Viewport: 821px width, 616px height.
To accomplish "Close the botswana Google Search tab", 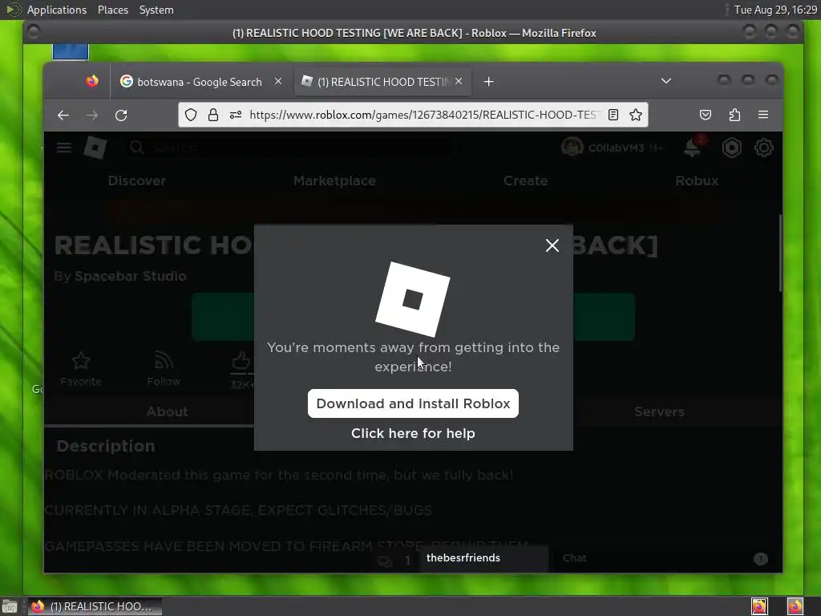I will (x=278, y=81).
